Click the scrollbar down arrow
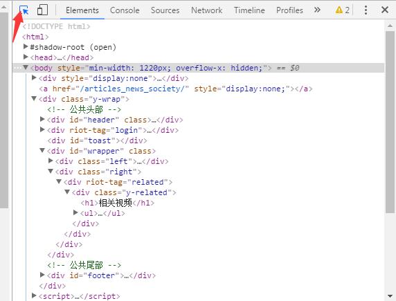This screenshot has height=301, width=396. pyautogui.click(x=390, y=296)
